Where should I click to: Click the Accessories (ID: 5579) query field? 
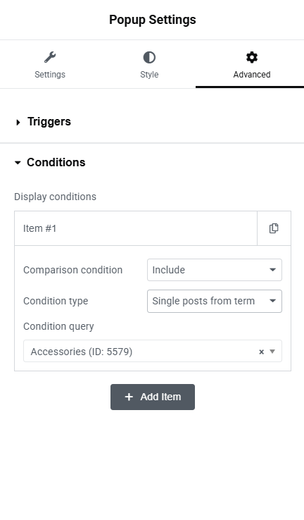[x=153, y=351]
